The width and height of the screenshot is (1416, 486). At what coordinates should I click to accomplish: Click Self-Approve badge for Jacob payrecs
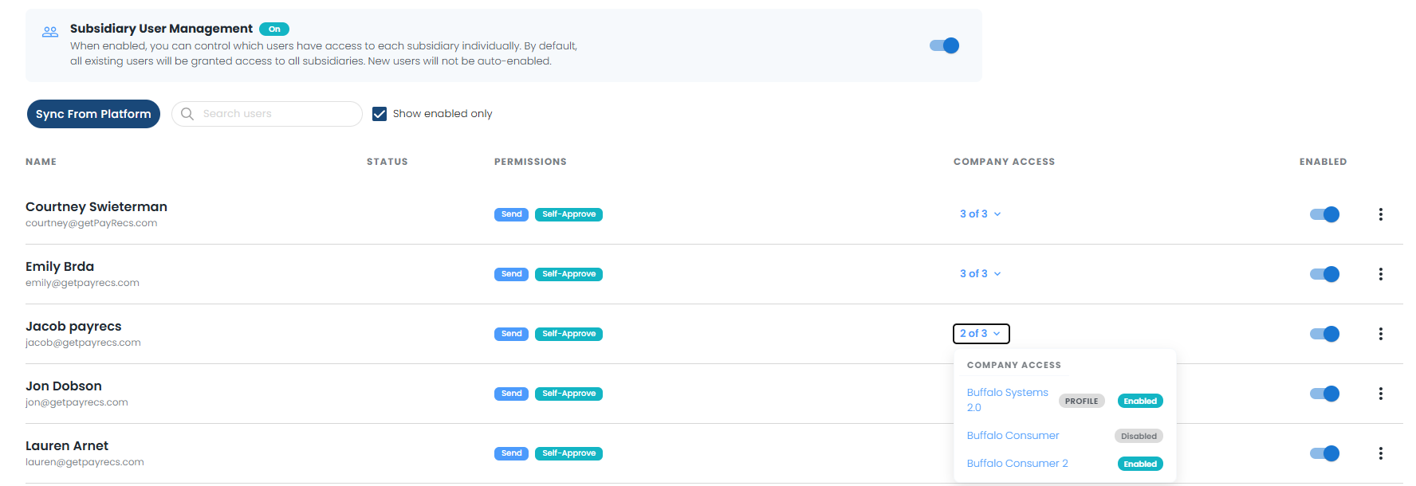[568, 334]
